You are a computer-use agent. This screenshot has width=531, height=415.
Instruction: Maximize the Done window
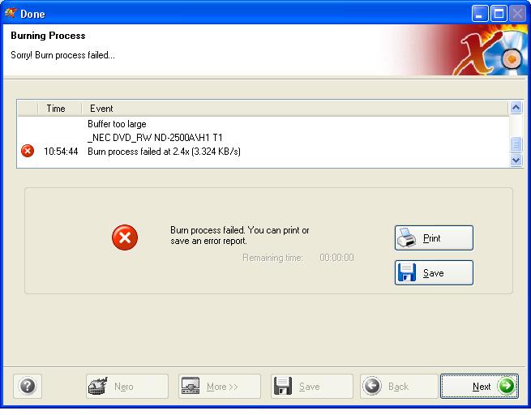coord(499,14)
